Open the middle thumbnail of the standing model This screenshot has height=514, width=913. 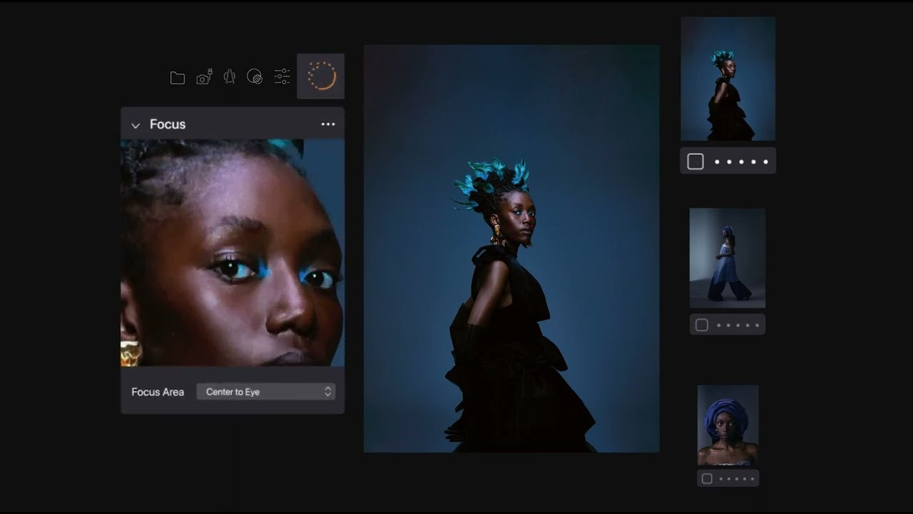(x=727, y=258)
